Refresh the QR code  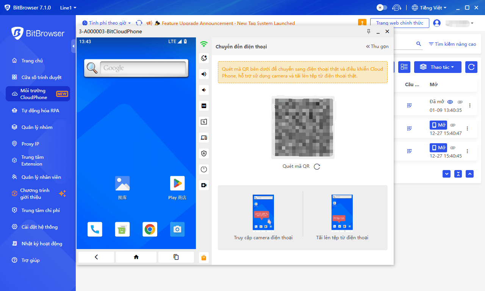point(317,167)
